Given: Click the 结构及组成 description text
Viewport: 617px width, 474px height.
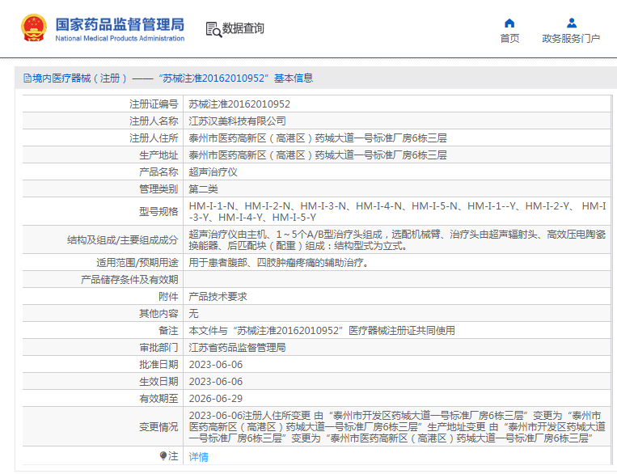Looking at the screenshot, I should [397, 239].
